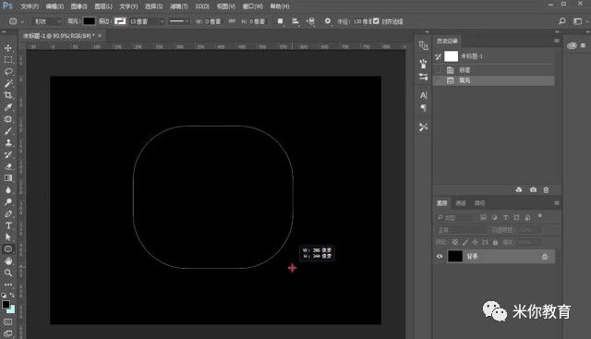Toggle Quick Mask mode
591x339 pixels.
pos(8,321)
